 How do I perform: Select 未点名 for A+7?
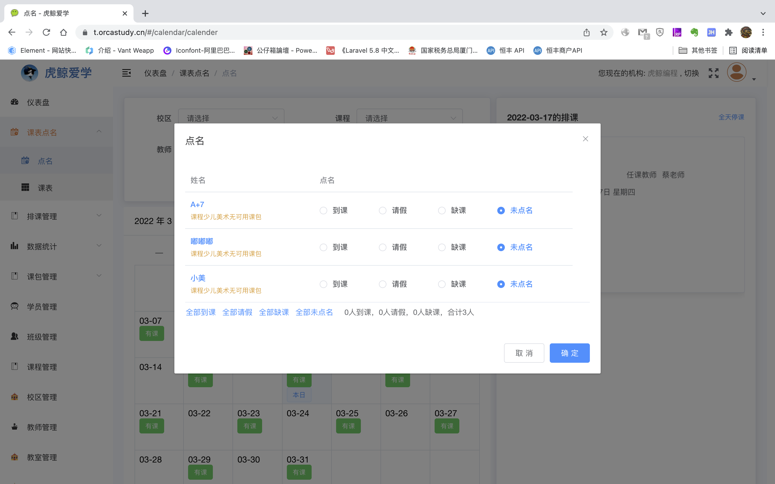click(515, 210)
